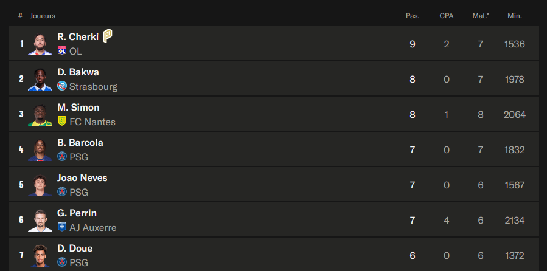Screen dimensions: 547x271
Task: Open the B. Barcola player link
Action: 80,143
